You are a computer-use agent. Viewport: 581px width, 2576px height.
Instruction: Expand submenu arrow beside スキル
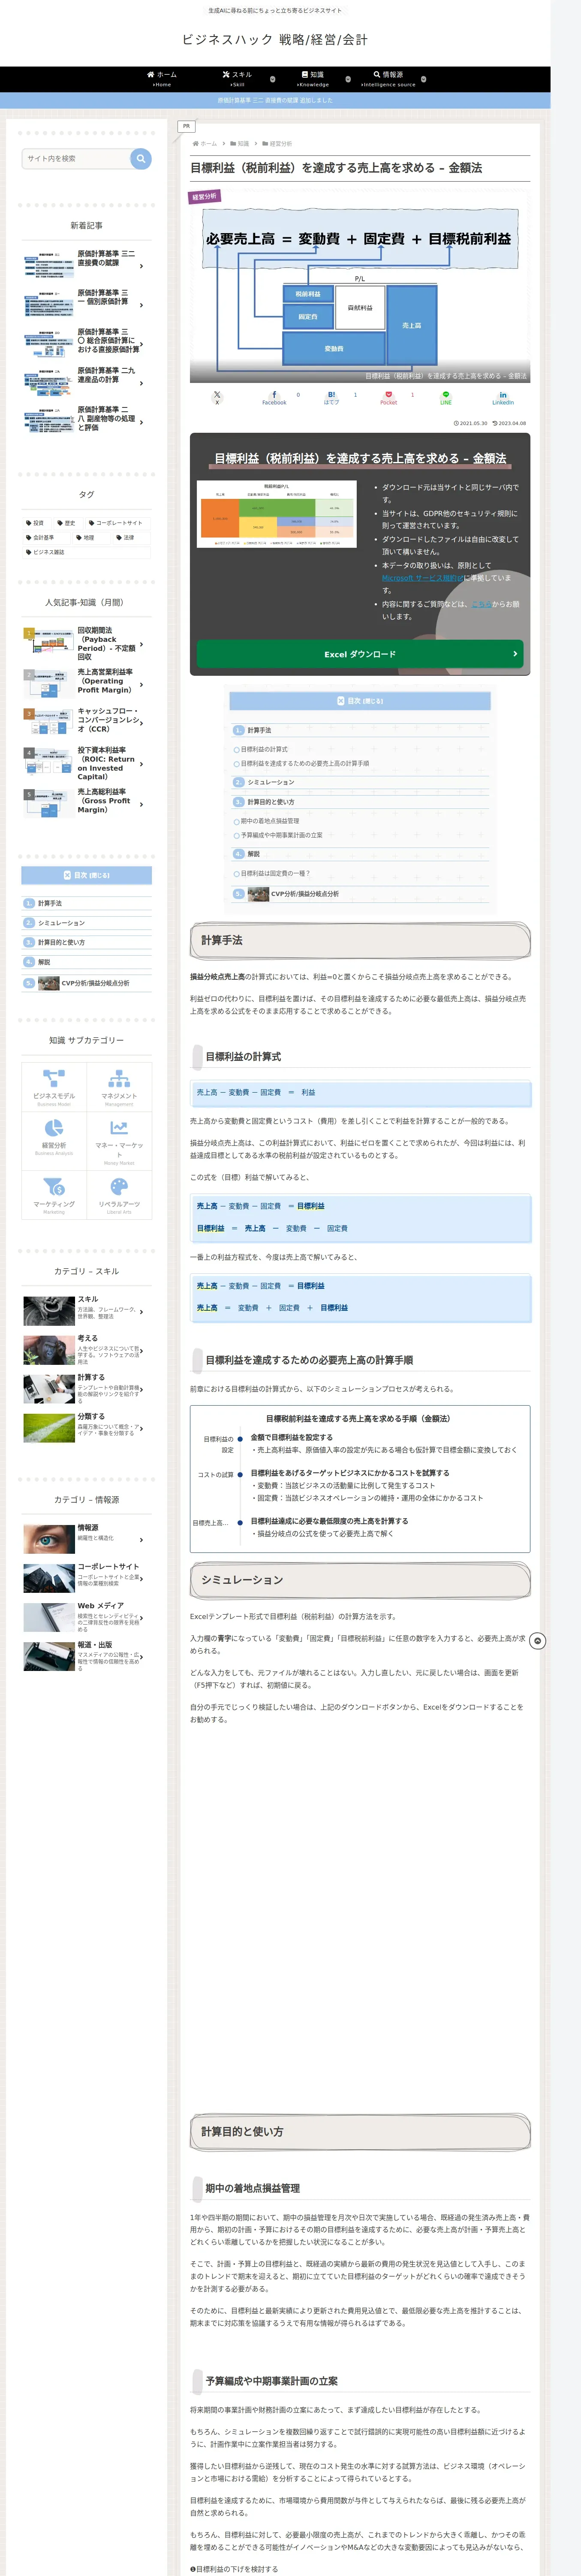pyautogui.click(x=273, y=79)
